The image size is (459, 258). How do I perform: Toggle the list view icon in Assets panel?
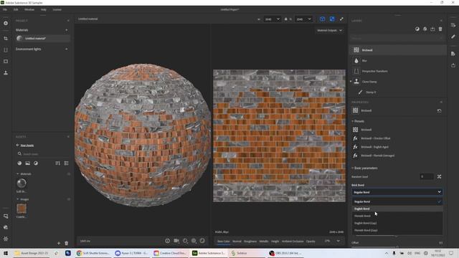(67, 163)
